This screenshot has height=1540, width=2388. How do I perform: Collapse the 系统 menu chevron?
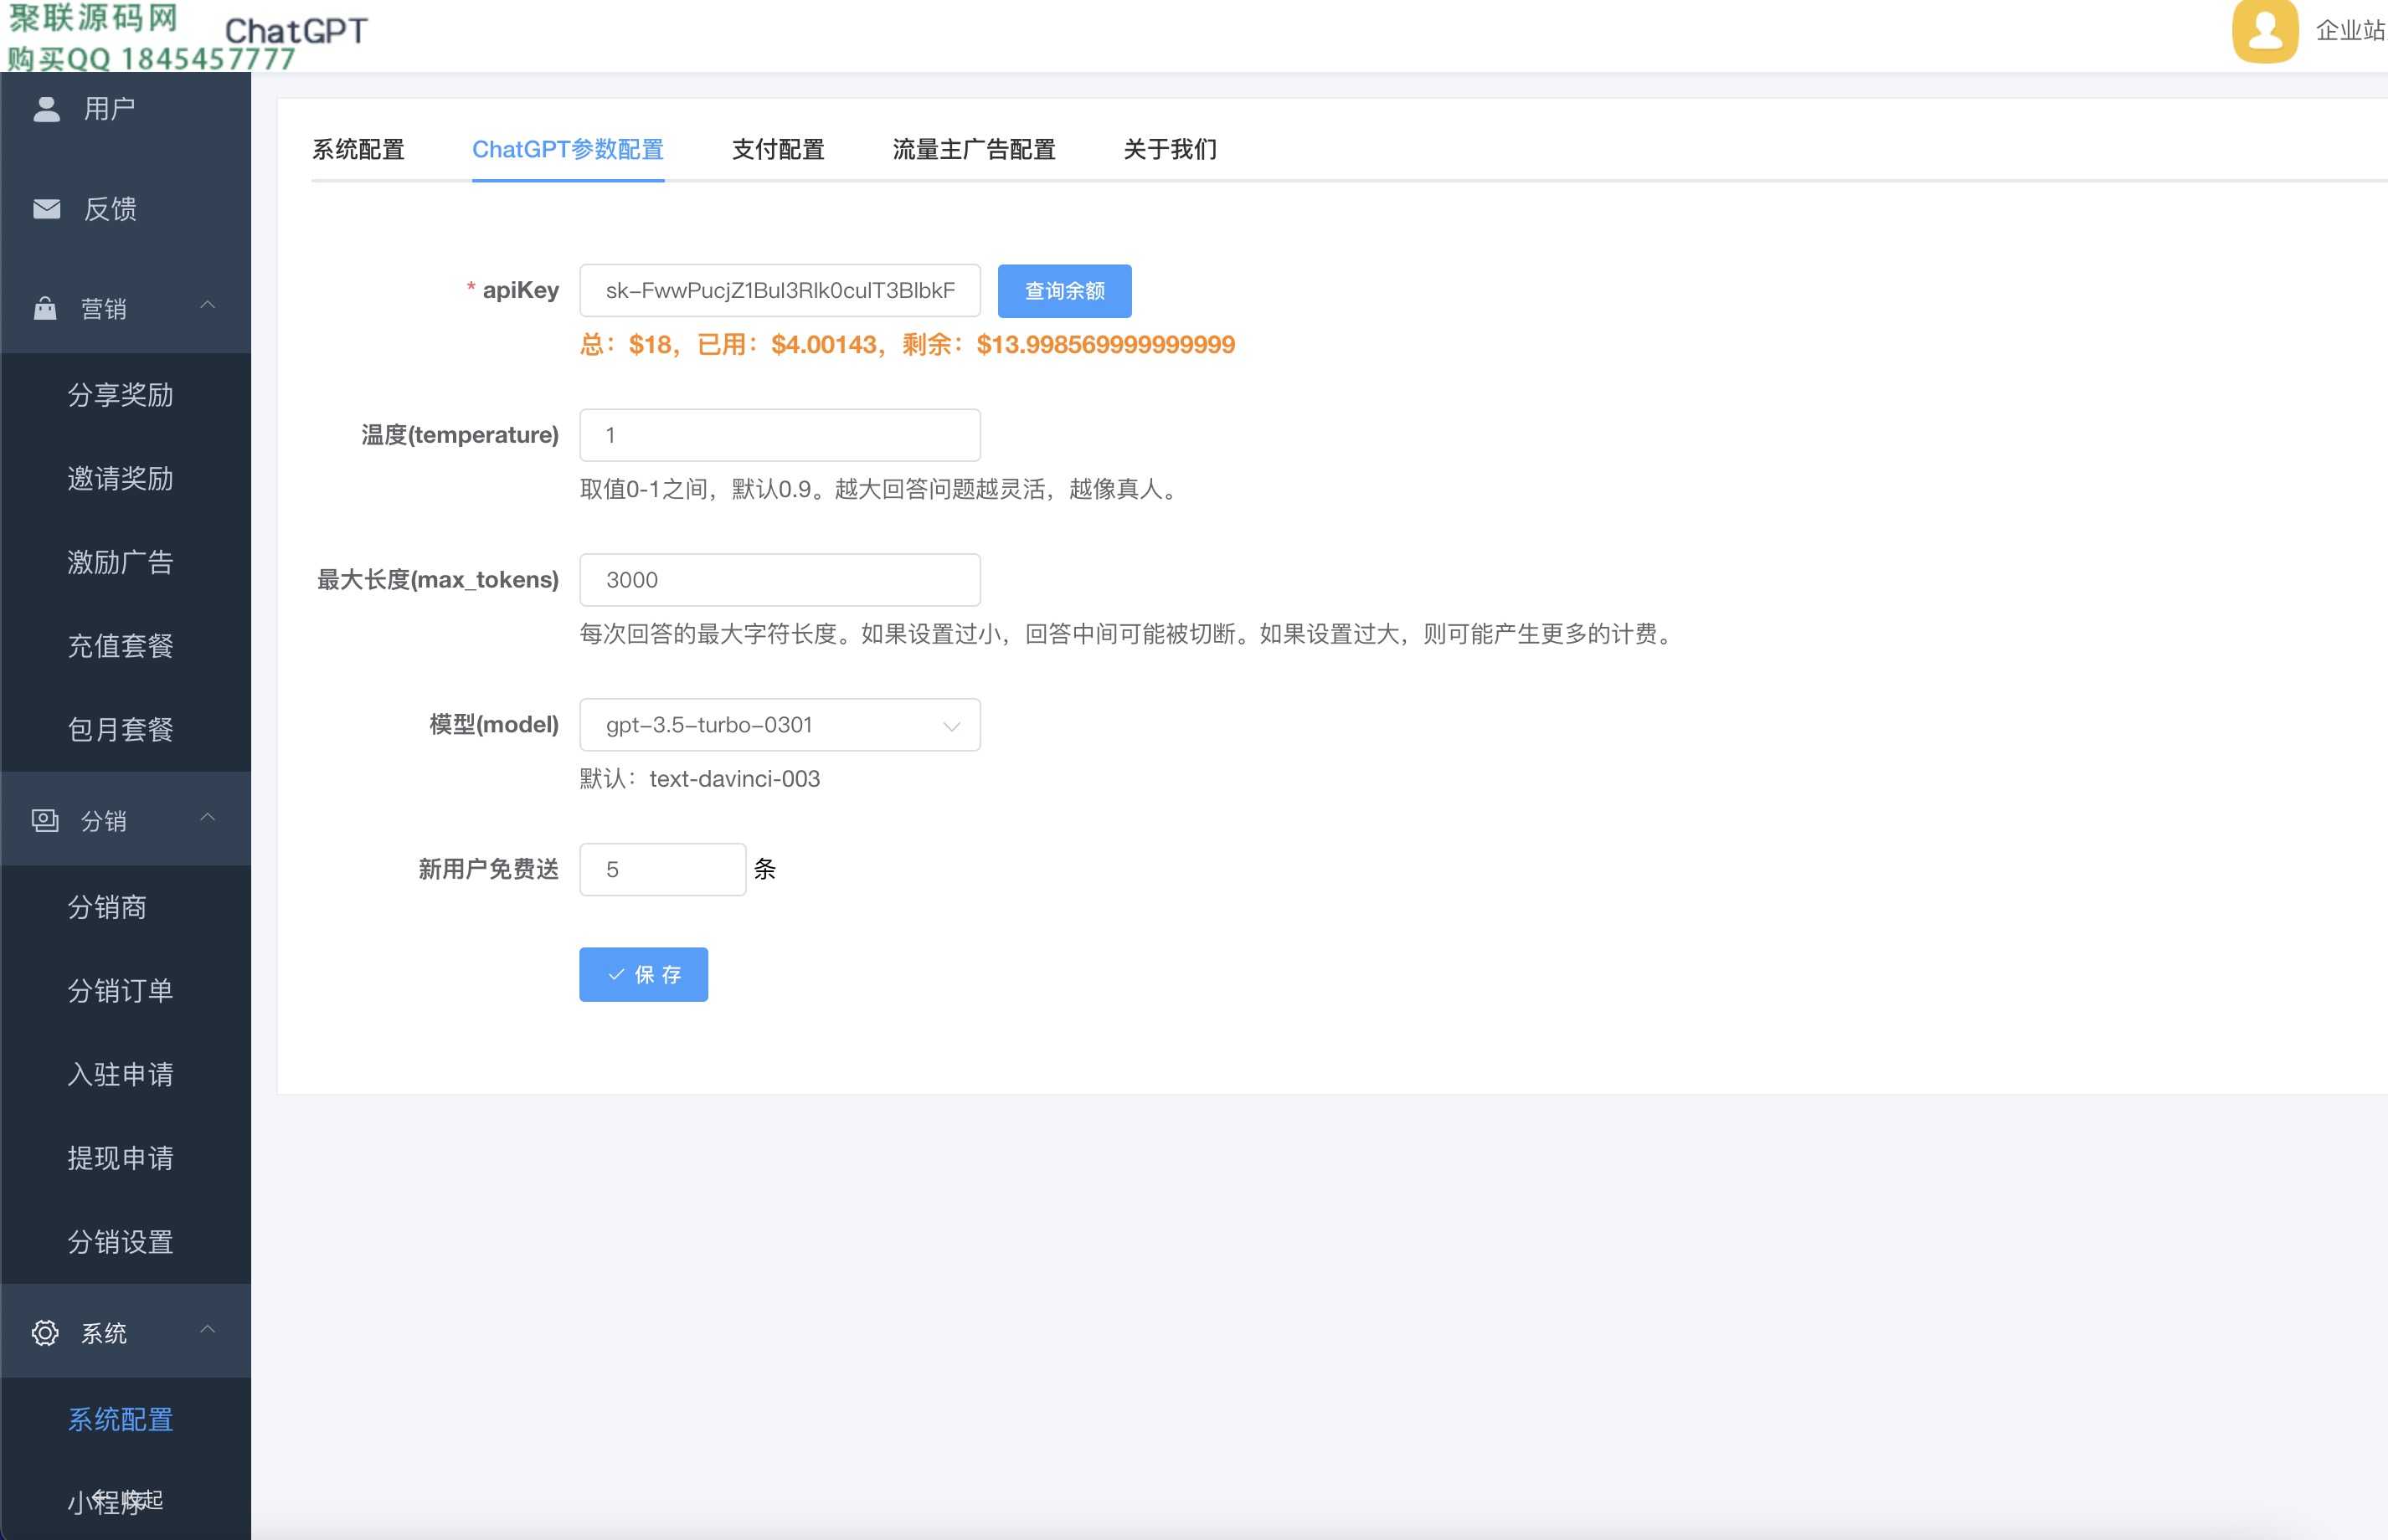208,1329
